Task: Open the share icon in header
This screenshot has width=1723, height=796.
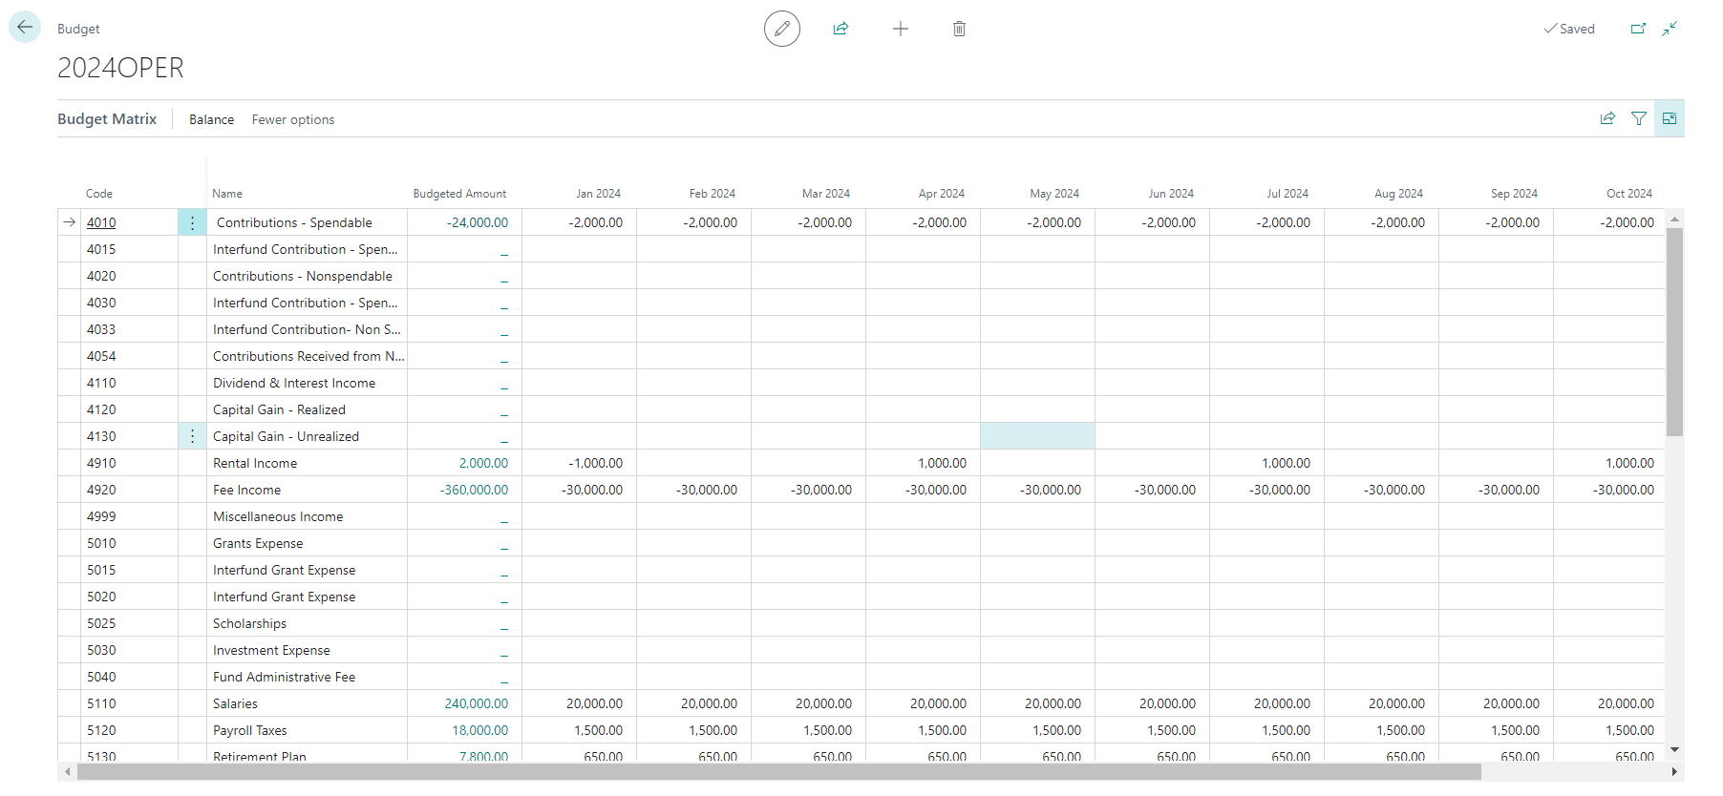Action: point(840,29)
